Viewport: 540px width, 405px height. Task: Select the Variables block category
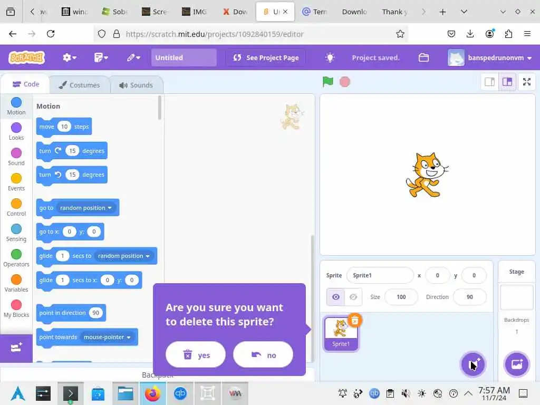(x=16, y=283)
